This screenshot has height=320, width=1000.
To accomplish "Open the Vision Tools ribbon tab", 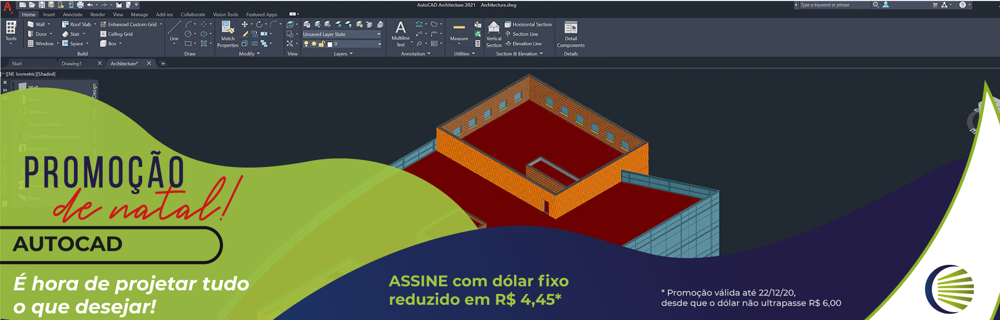I will coord(226,15).
